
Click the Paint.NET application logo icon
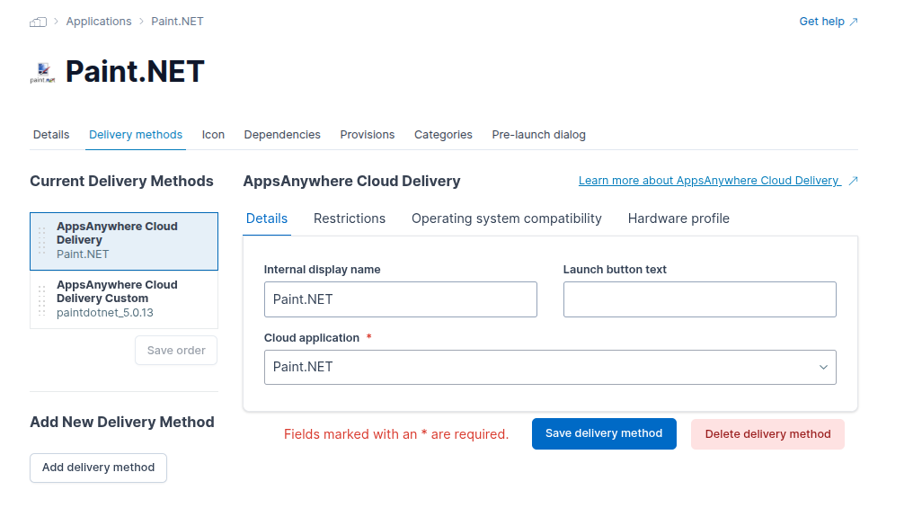coord(42,73)
